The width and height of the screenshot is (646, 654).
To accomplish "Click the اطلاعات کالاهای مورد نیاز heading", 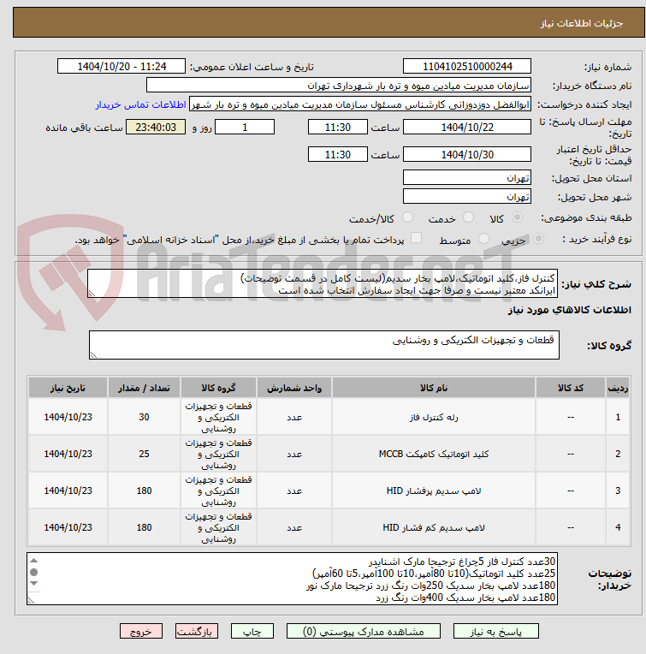I will click(569, 310).
